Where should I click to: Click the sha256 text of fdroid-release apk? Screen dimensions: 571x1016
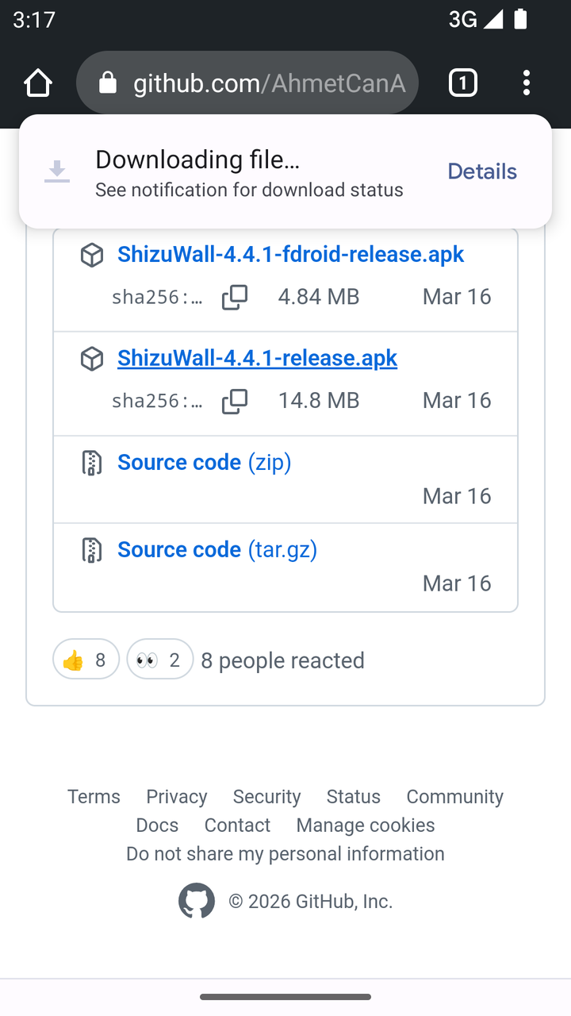(157, 297)
